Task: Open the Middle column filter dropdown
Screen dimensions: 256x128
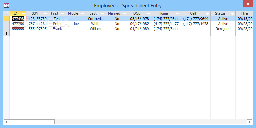Action: point(83,14)
